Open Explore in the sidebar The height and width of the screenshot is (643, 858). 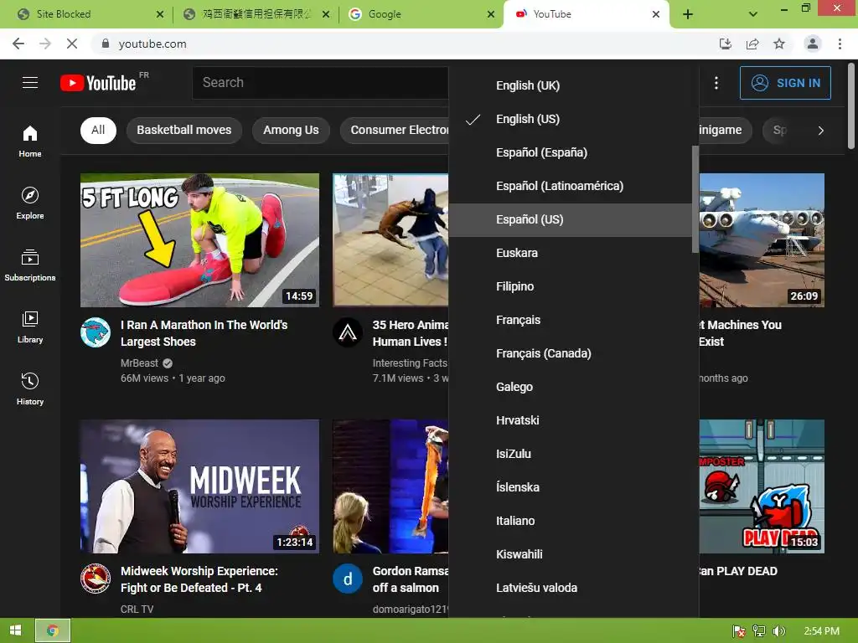30,203
